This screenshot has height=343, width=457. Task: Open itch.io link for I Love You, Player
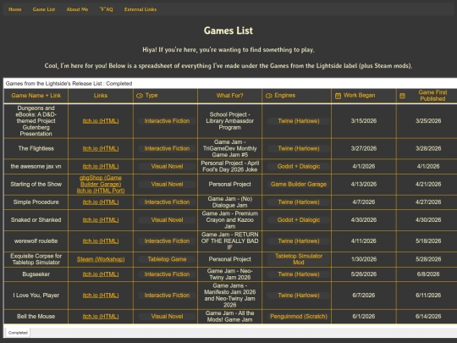101,296
